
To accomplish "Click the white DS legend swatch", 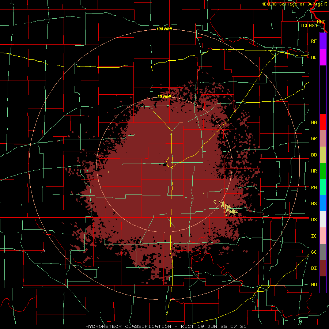I will point(323,219).
